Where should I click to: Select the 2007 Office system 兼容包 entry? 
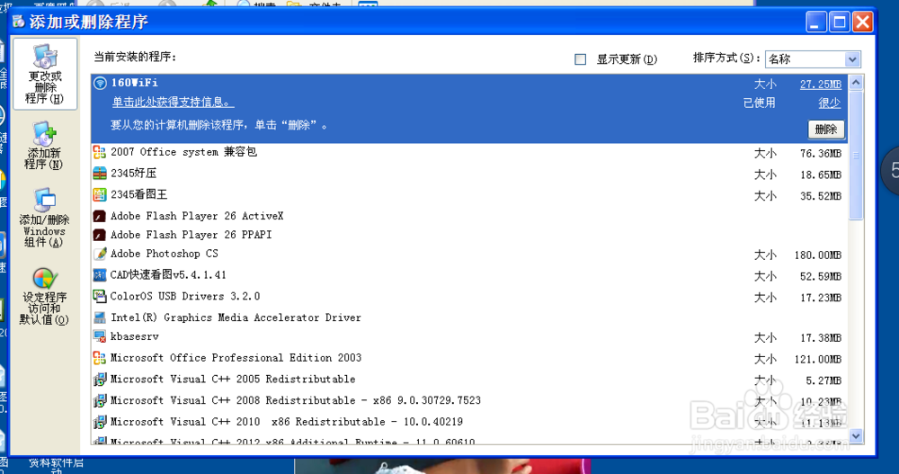(469, 152)
